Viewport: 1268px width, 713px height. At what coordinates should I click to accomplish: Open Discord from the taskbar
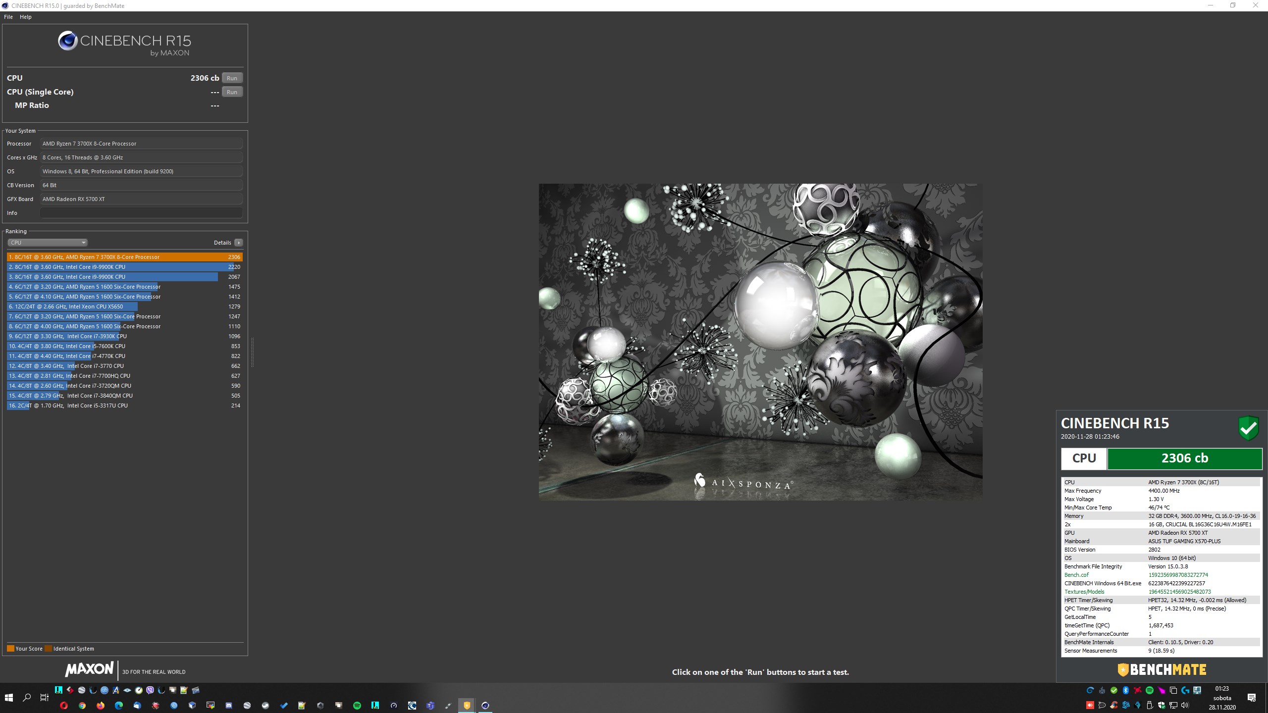click(x=229, y=706)
